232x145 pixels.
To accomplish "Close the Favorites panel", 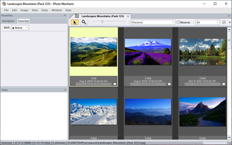I will pyautogui.click(x=65, y=16).
